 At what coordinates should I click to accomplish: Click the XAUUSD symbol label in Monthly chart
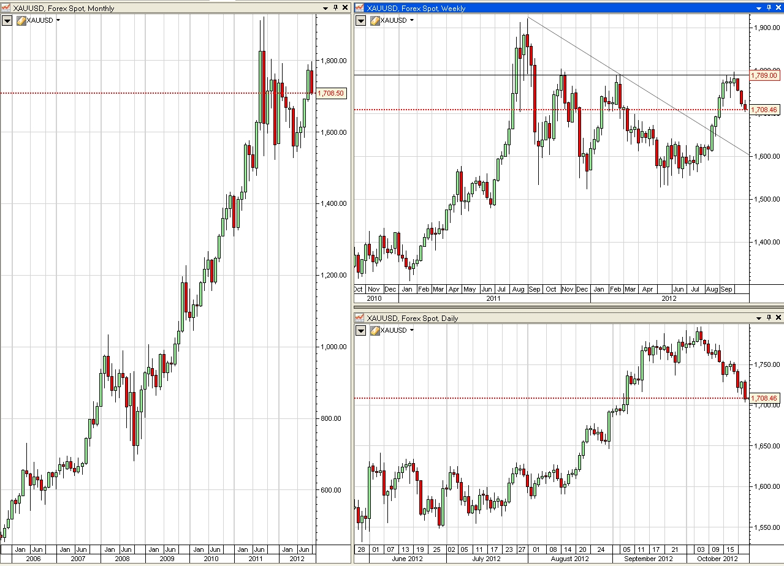point(40,20)
